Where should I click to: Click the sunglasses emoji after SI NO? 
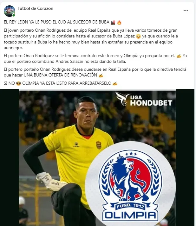tap(18, 83)
